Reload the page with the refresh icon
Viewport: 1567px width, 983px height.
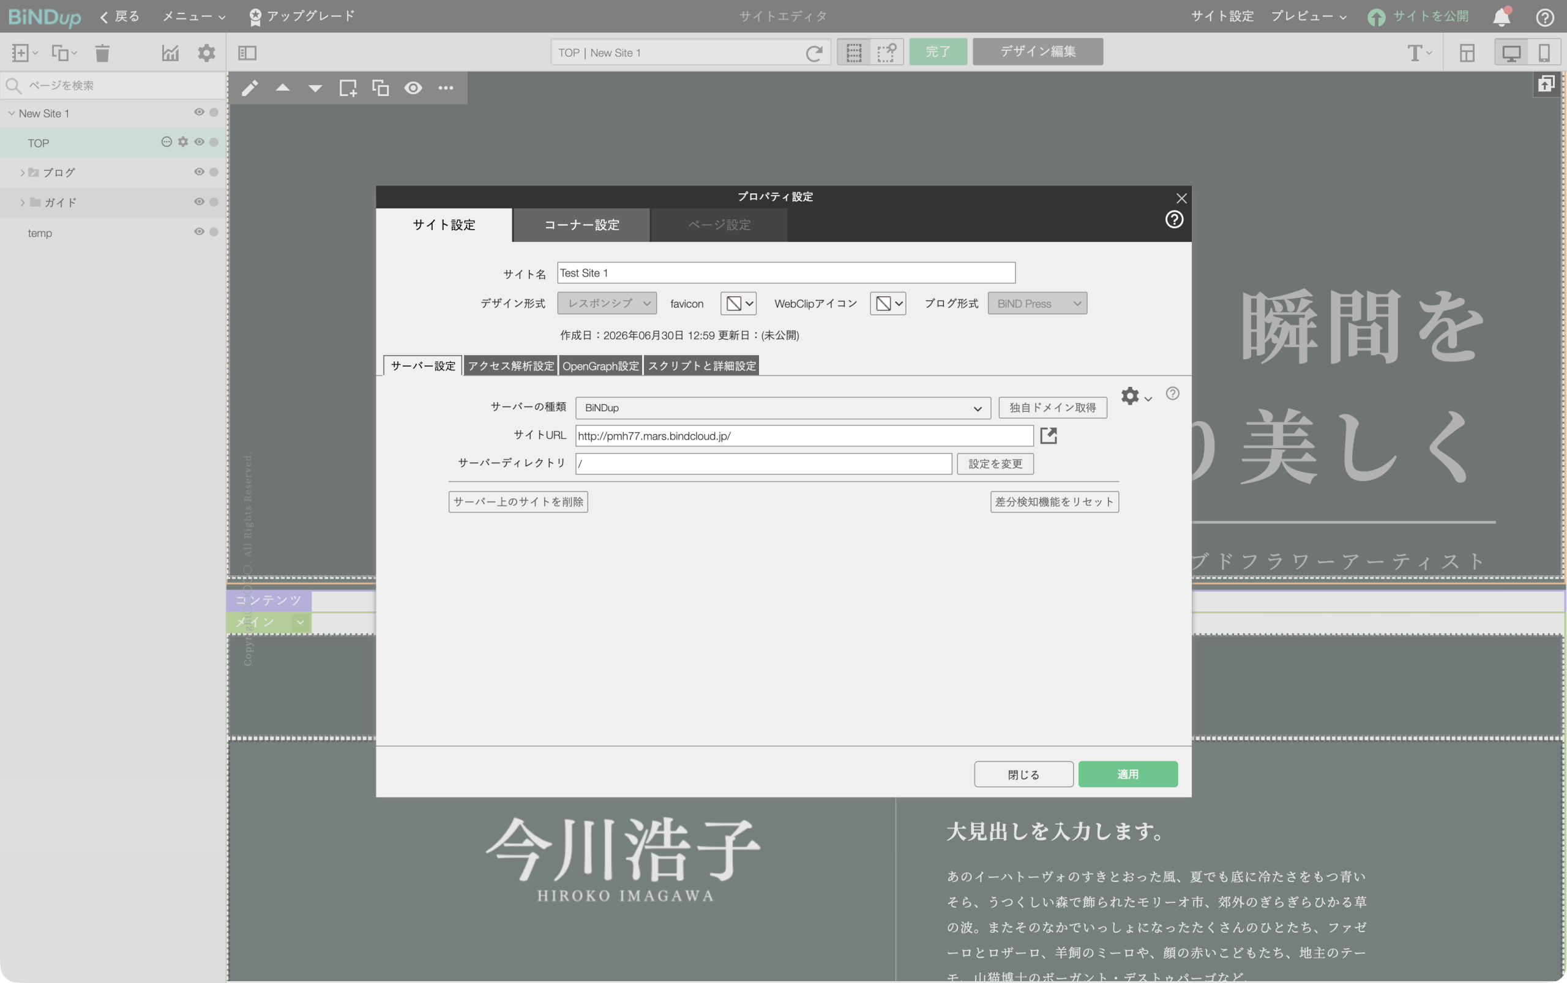click(x=813, y=53)
